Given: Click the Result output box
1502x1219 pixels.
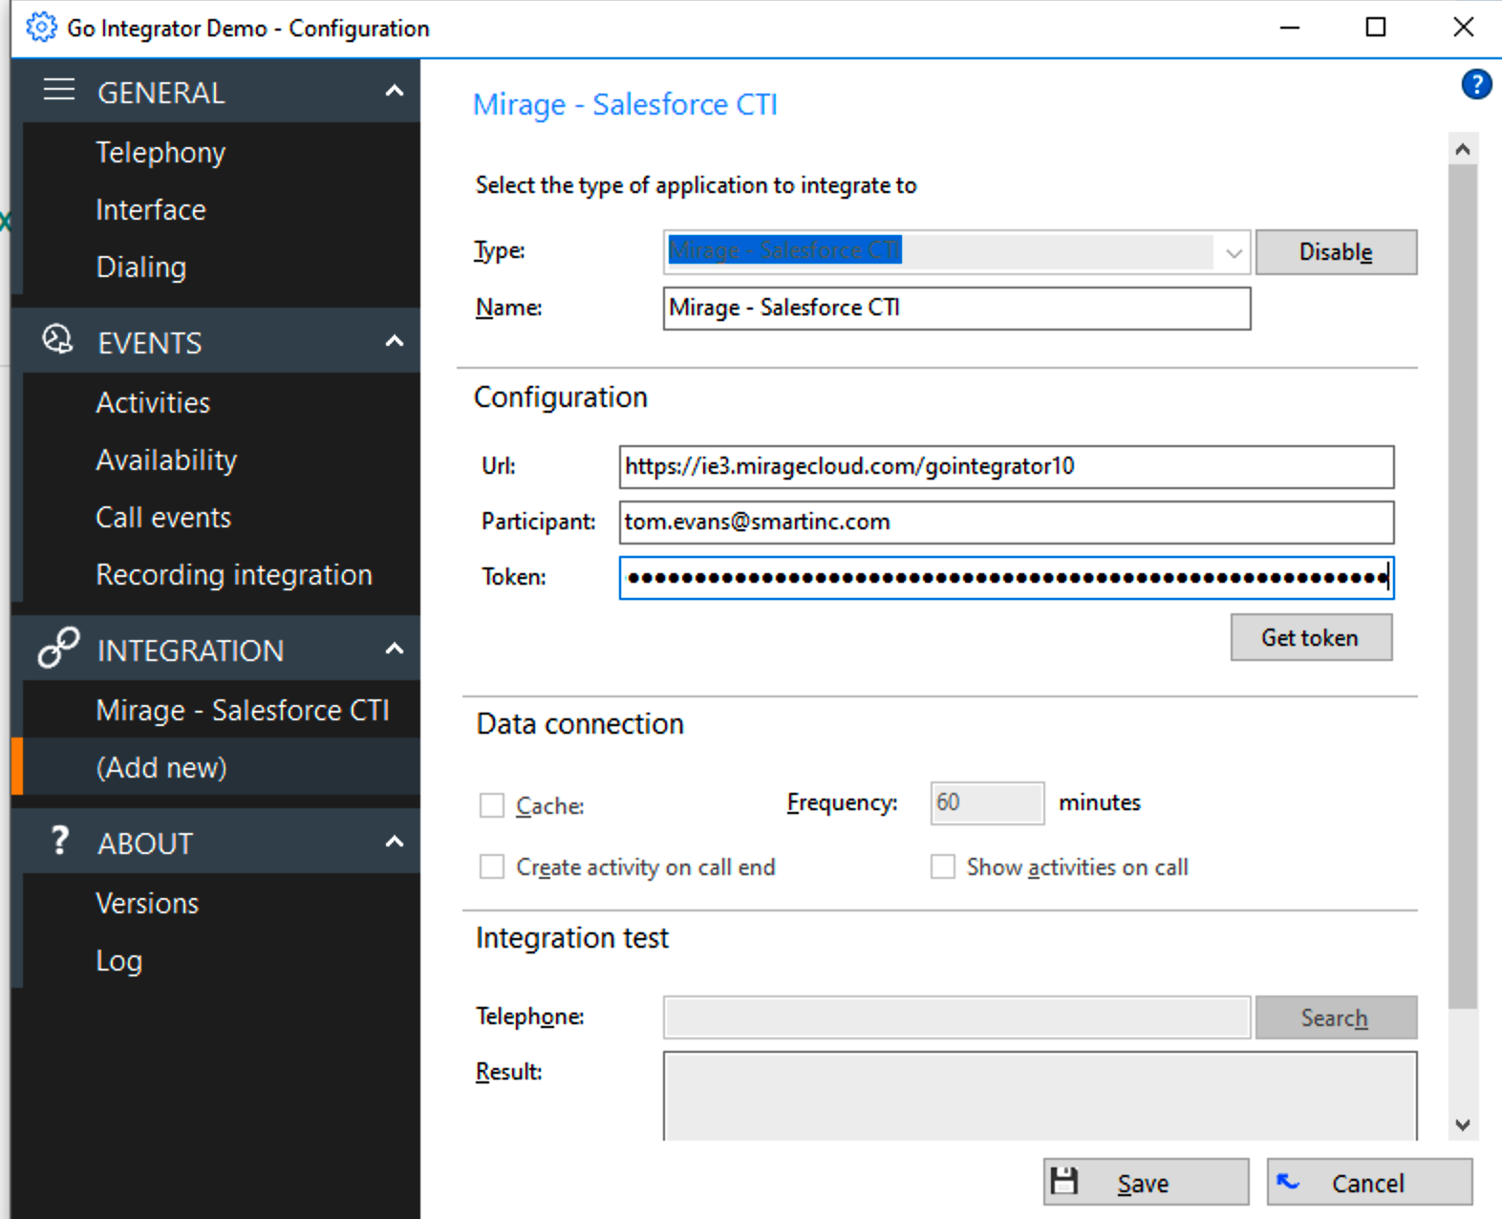Looking at the screenshot, I should (x=1040, y=1096).
